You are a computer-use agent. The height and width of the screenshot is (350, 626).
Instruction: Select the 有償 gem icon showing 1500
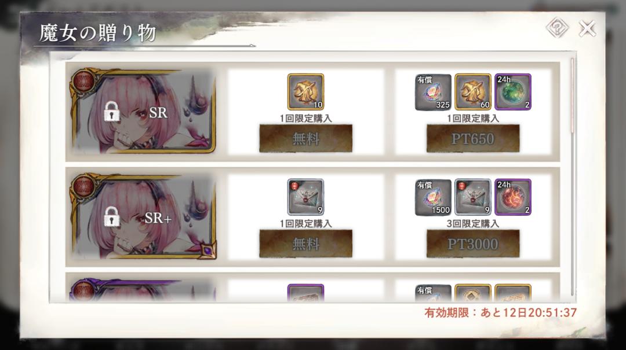pos(433,197)
